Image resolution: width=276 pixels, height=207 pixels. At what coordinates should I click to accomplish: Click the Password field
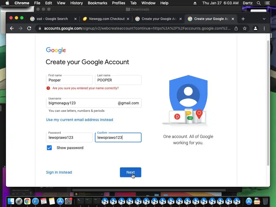point(69,137)
